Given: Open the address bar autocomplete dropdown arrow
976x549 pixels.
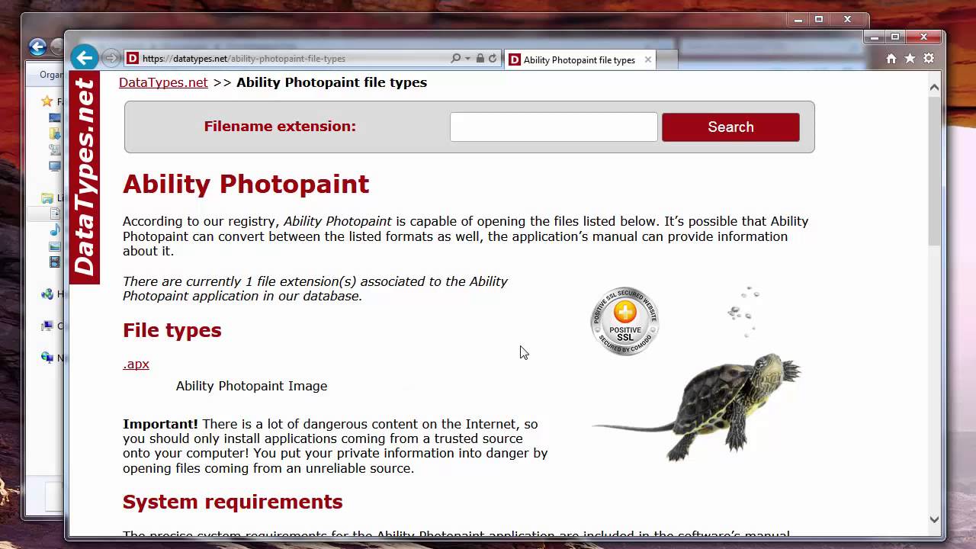Looking at the screenshot, I should (467, 59).
